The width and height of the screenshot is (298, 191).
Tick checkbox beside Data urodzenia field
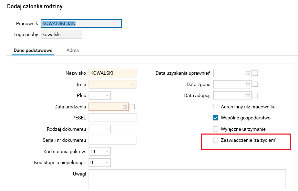tap(132, 107)
